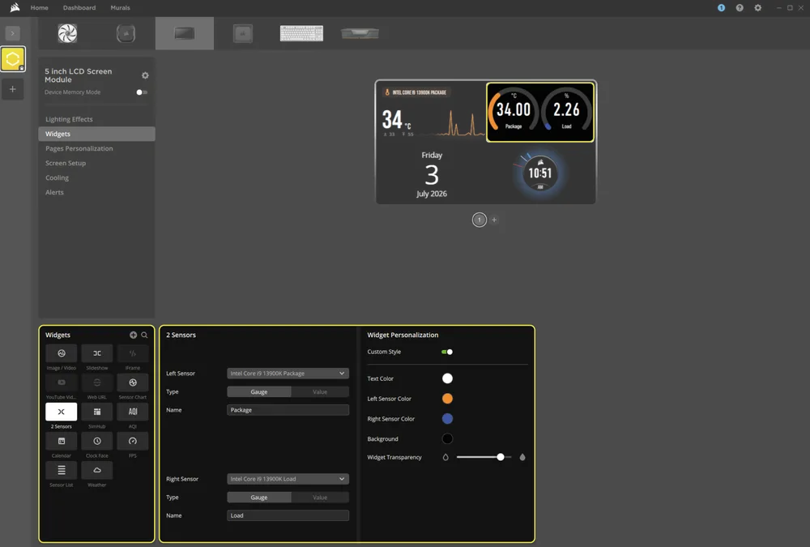Select the SimHub widget
Viewport: 810px width, 547px height.
(x=96, y=412)
